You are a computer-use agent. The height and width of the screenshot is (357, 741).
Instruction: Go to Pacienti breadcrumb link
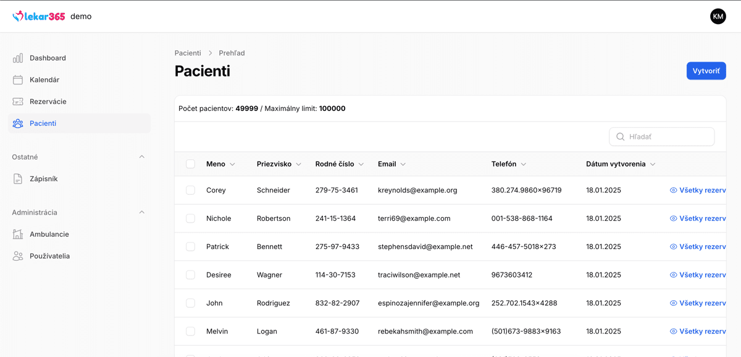click(188, 53)
